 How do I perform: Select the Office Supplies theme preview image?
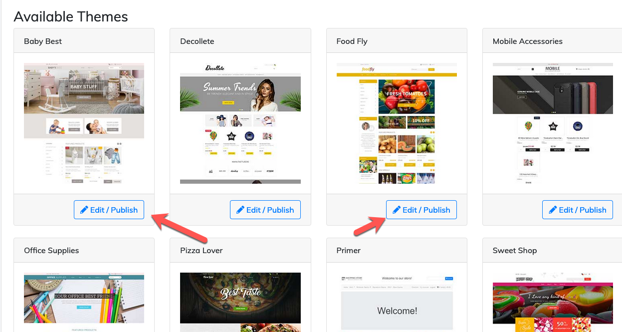pos(84,302)
